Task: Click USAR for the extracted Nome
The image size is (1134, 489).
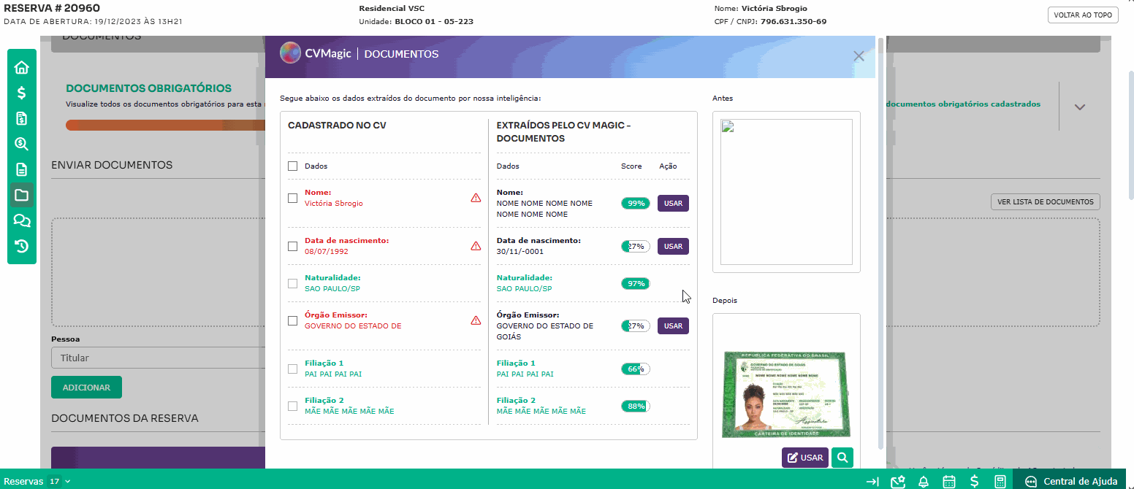Action: 673,203
